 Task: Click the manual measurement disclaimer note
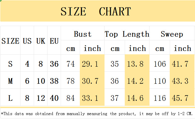[97, 114]
